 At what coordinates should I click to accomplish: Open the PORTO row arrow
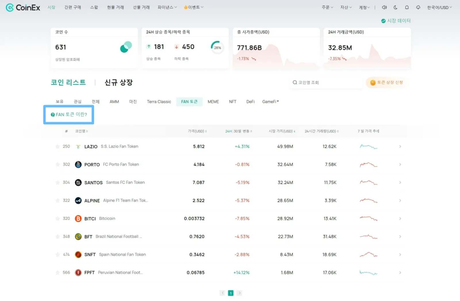[400, 164]
